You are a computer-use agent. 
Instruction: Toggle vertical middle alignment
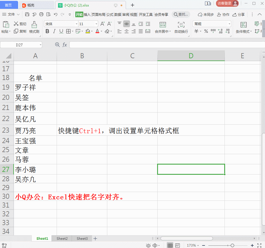(127, 24)
